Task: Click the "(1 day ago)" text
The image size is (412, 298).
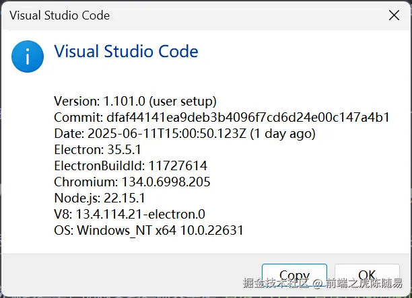Action: click(282, 134)
